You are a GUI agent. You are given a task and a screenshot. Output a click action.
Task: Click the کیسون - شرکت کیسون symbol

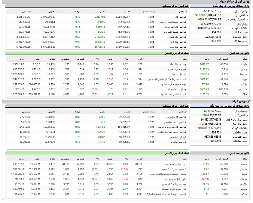pos(175,169)
